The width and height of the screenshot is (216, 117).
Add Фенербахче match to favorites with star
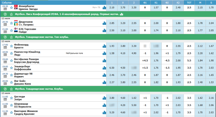pyautogui.click(x=11, y=8)
